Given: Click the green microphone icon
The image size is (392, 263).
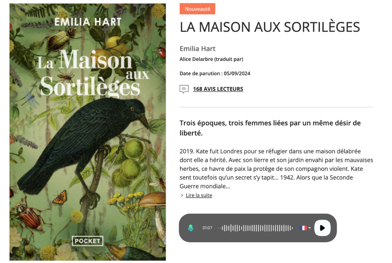Looking at the screenshot, I should point(191,228).
